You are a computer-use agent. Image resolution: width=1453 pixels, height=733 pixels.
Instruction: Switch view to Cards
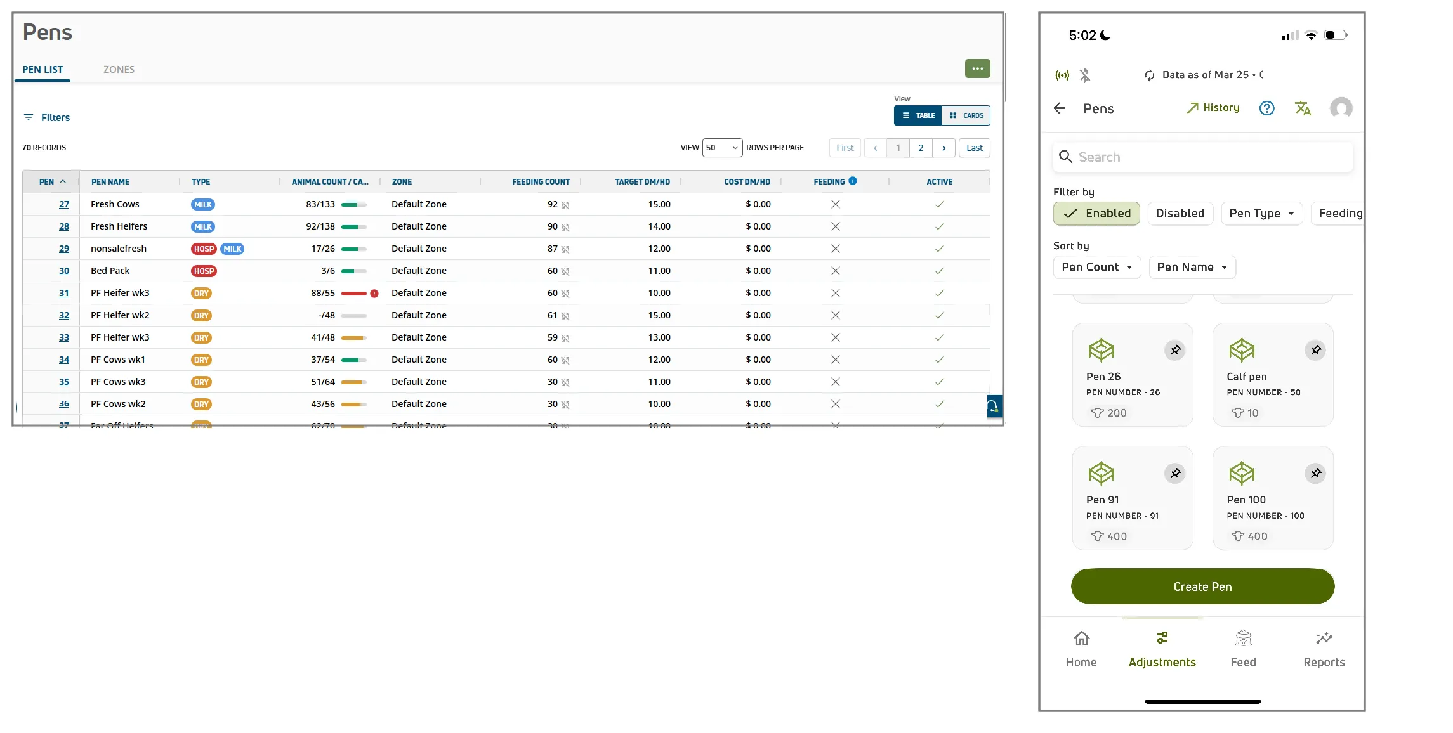click(x=966, y=115)
